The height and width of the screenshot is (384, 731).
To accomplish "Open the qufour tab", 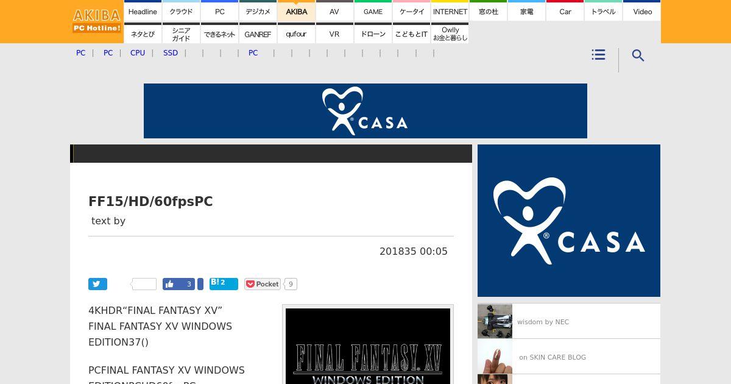I will pos(296,34).
